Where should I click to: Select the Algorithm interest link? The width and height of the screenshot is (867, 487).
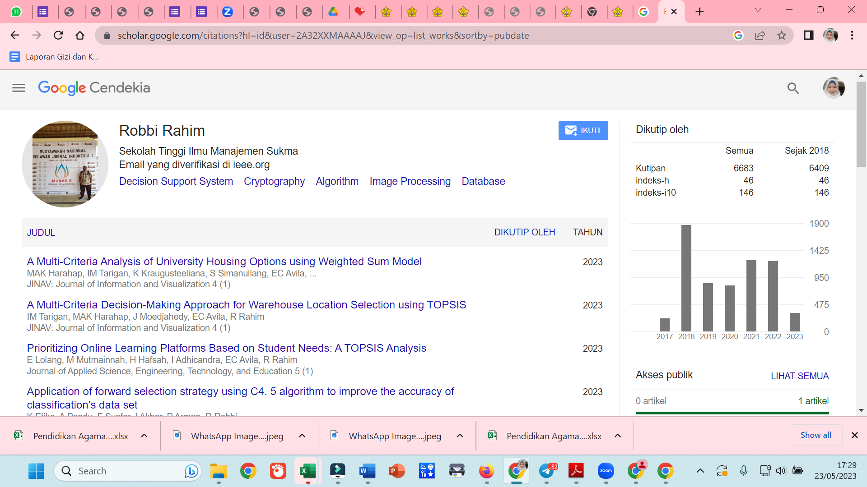[x=337, y=181]
